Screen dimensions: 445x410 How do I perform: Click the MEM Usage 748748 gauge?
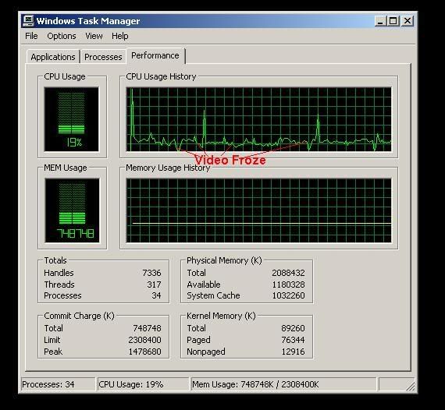click(72, 210)
